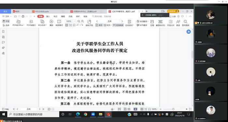Start slideshow with 播放 button
Screen dimensions: 228x122
[x=51, y=23]
